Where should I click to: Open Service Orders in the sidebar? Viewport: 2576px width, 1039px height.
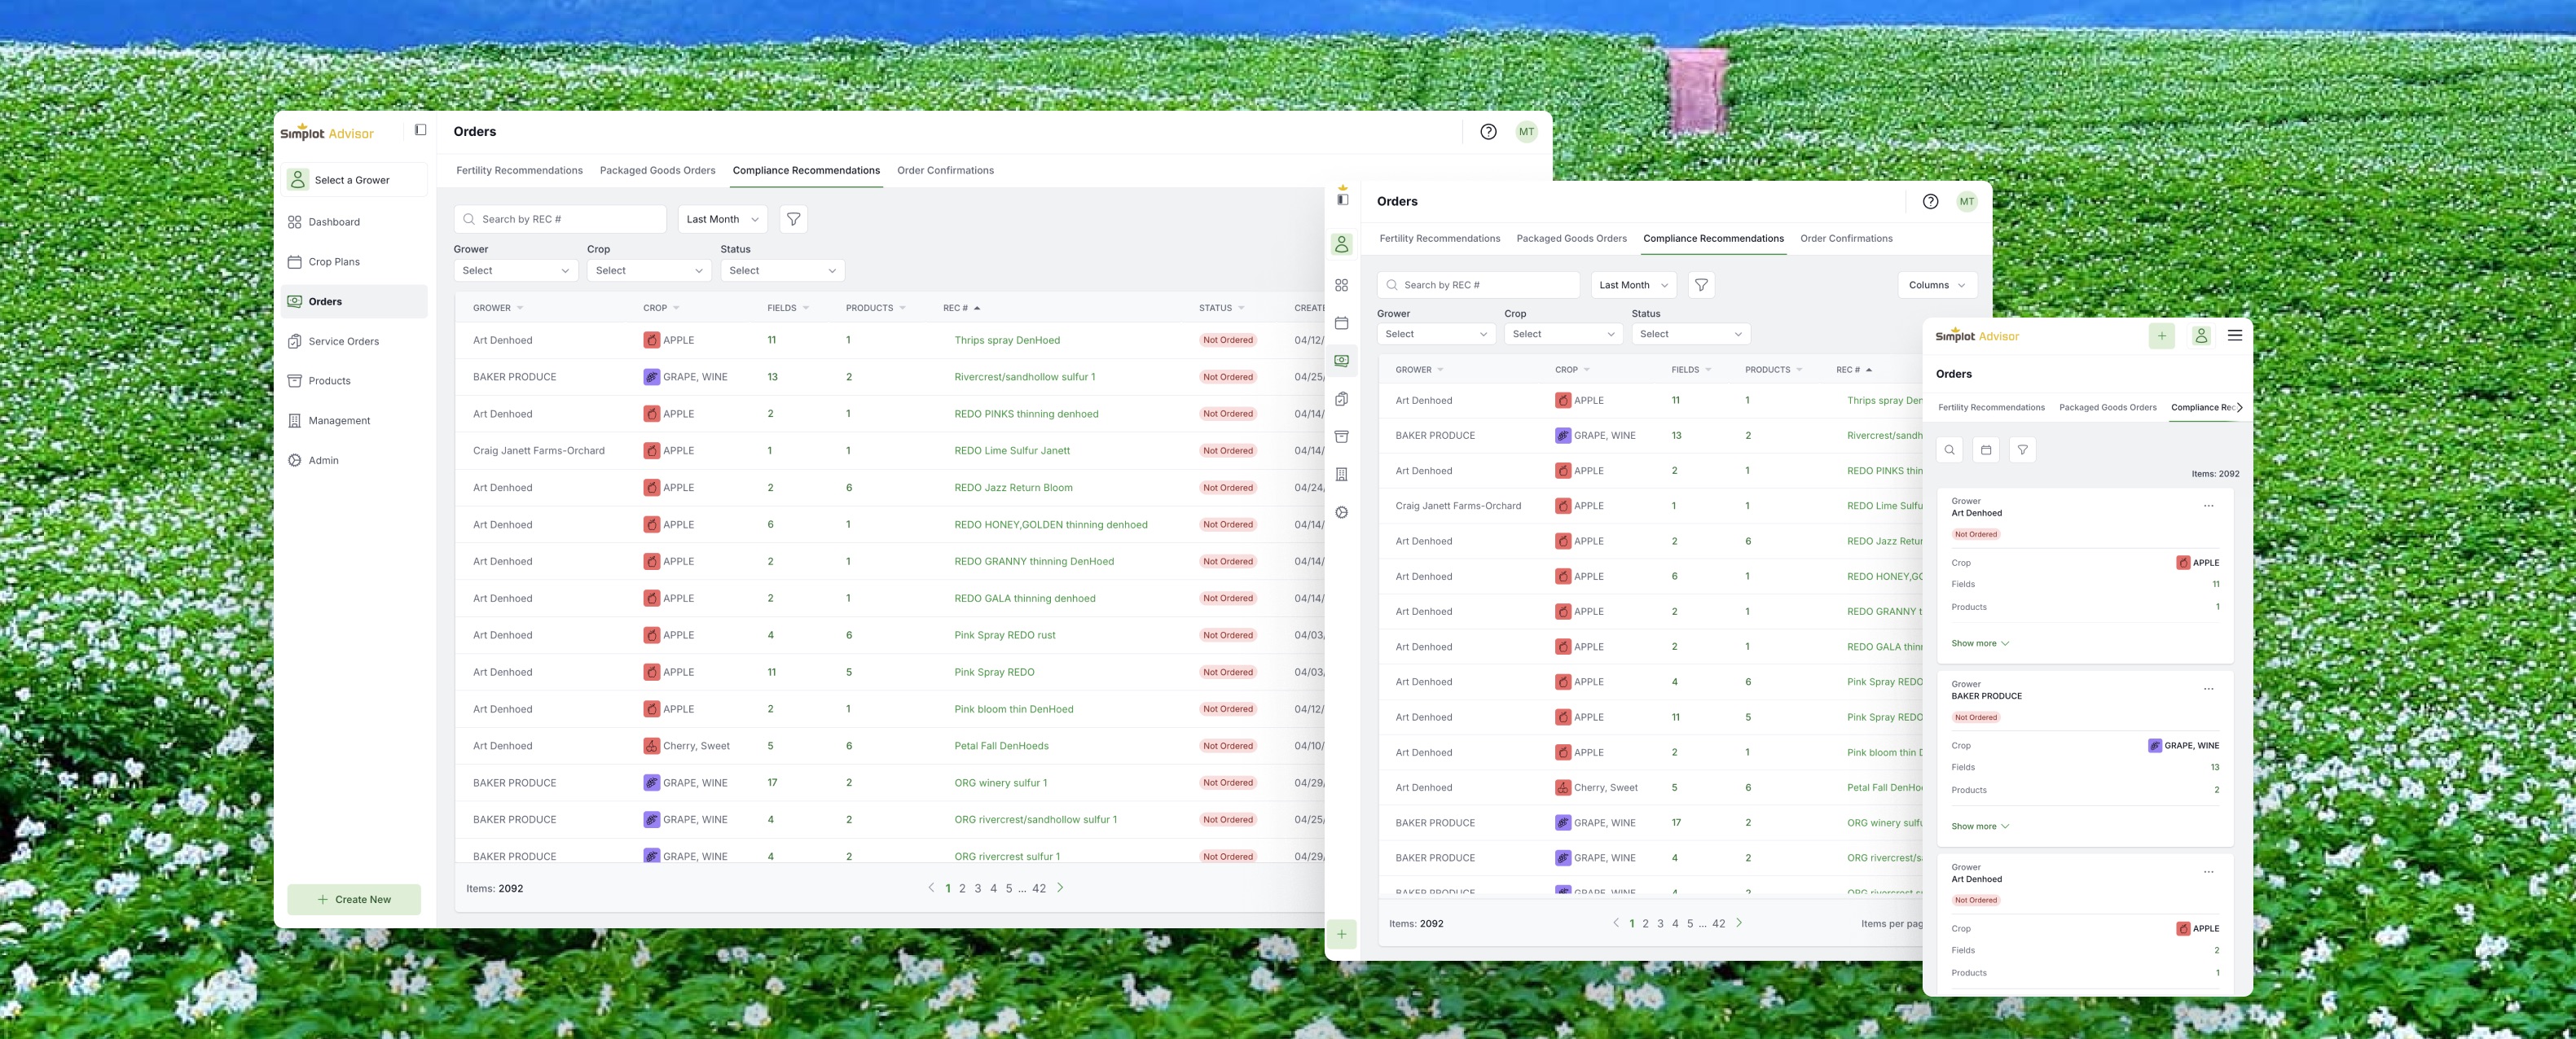point(343,342)
